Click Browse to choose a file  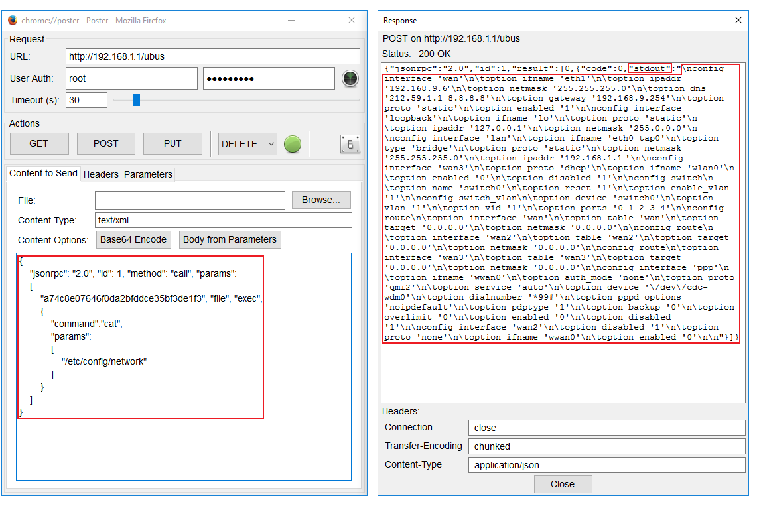321,200
